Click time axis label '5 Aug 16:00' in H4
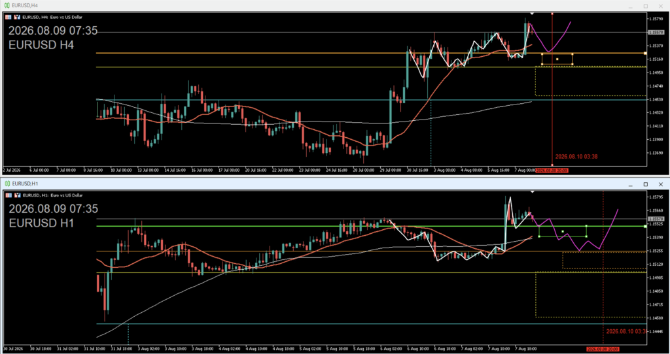 click(x=499, y=170)
